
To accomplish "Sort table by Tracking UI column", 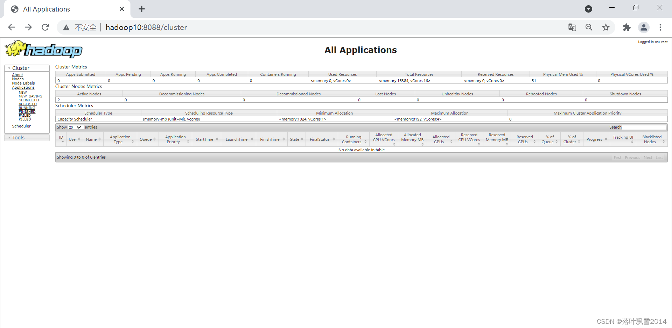I will tap(623, 139).
